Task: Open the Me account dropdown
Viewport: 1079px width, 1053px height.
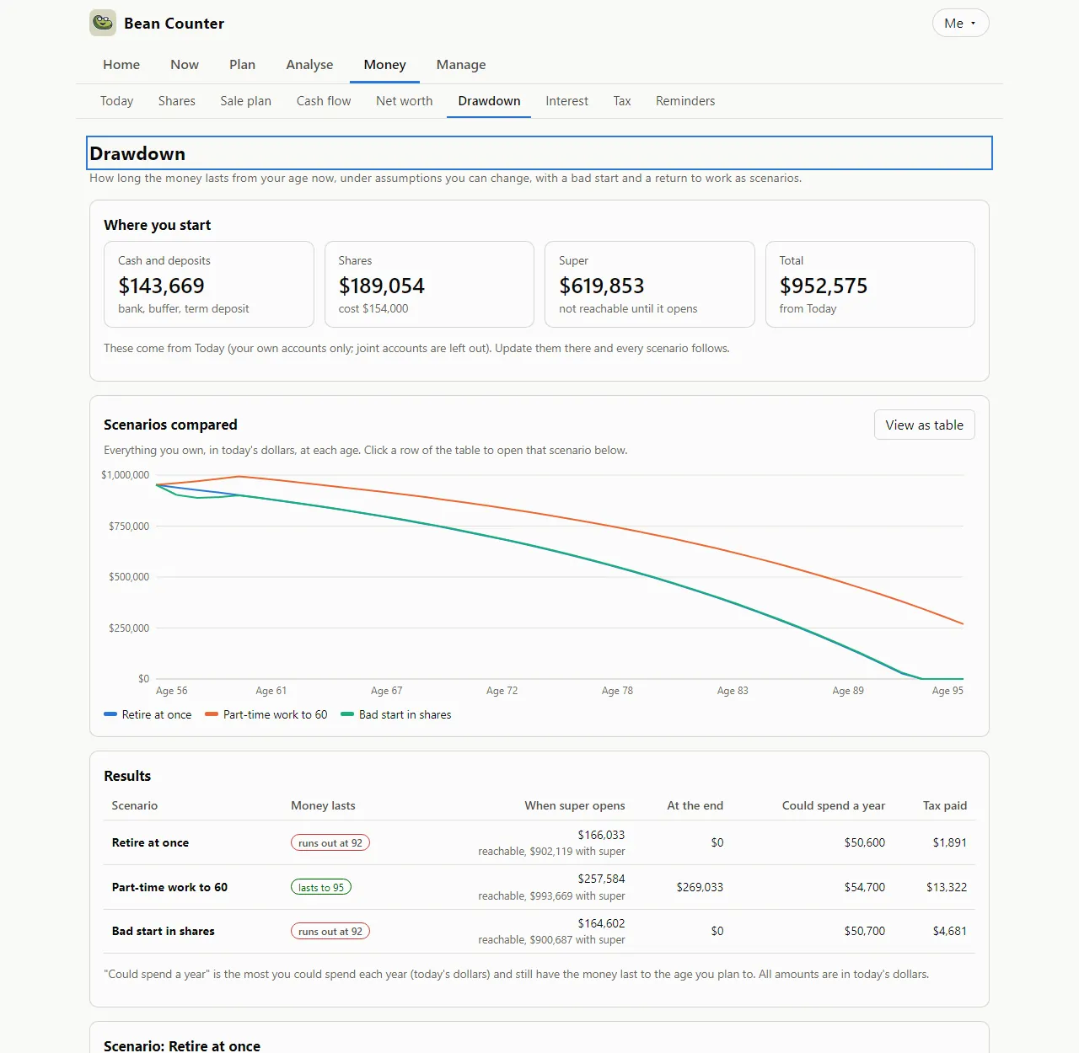Action: pyautogui.click(x=960, y=23)
